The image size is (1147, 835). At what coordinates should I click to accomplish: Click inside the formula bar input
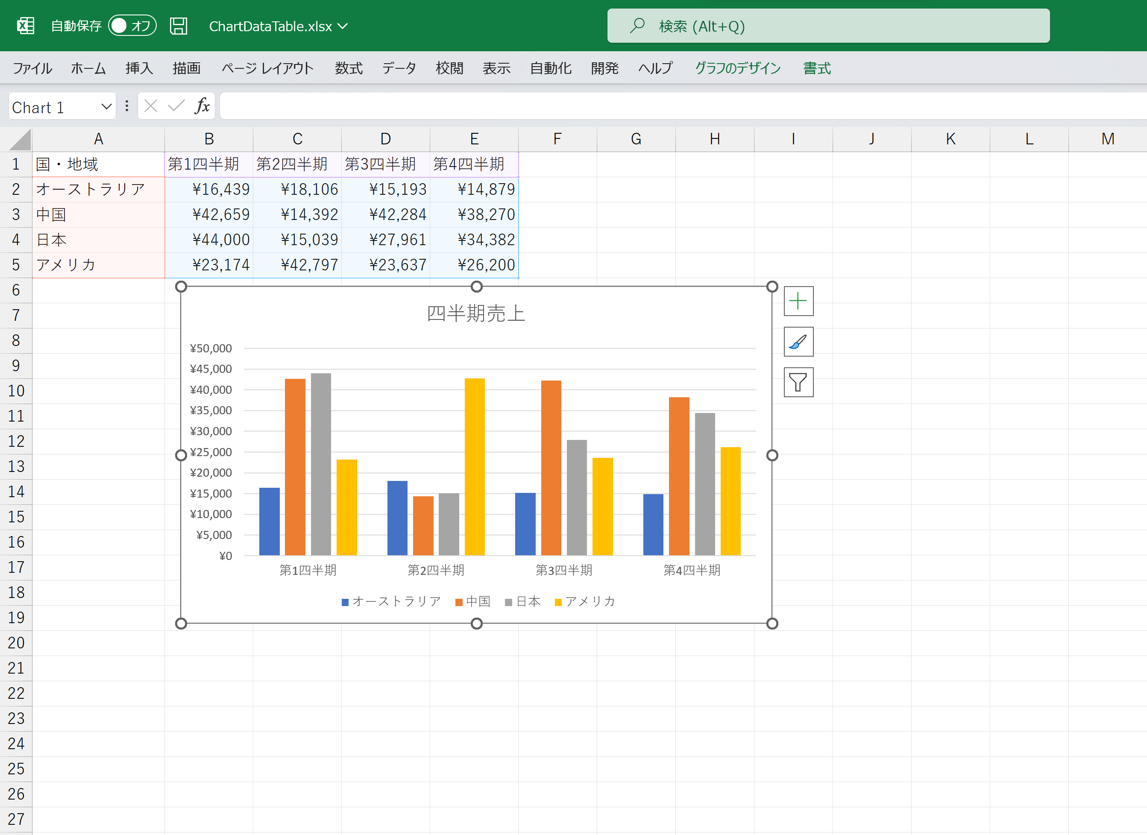(x=683, y=106)
